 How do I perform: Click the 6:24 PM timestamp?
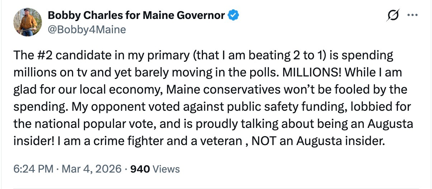[x=33, y=169]
